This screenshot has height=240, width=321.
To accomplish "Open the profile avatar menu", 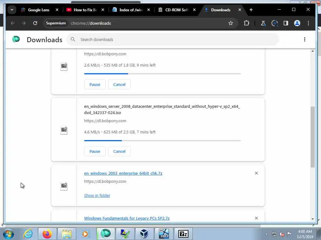I will (x=297, y=23).
